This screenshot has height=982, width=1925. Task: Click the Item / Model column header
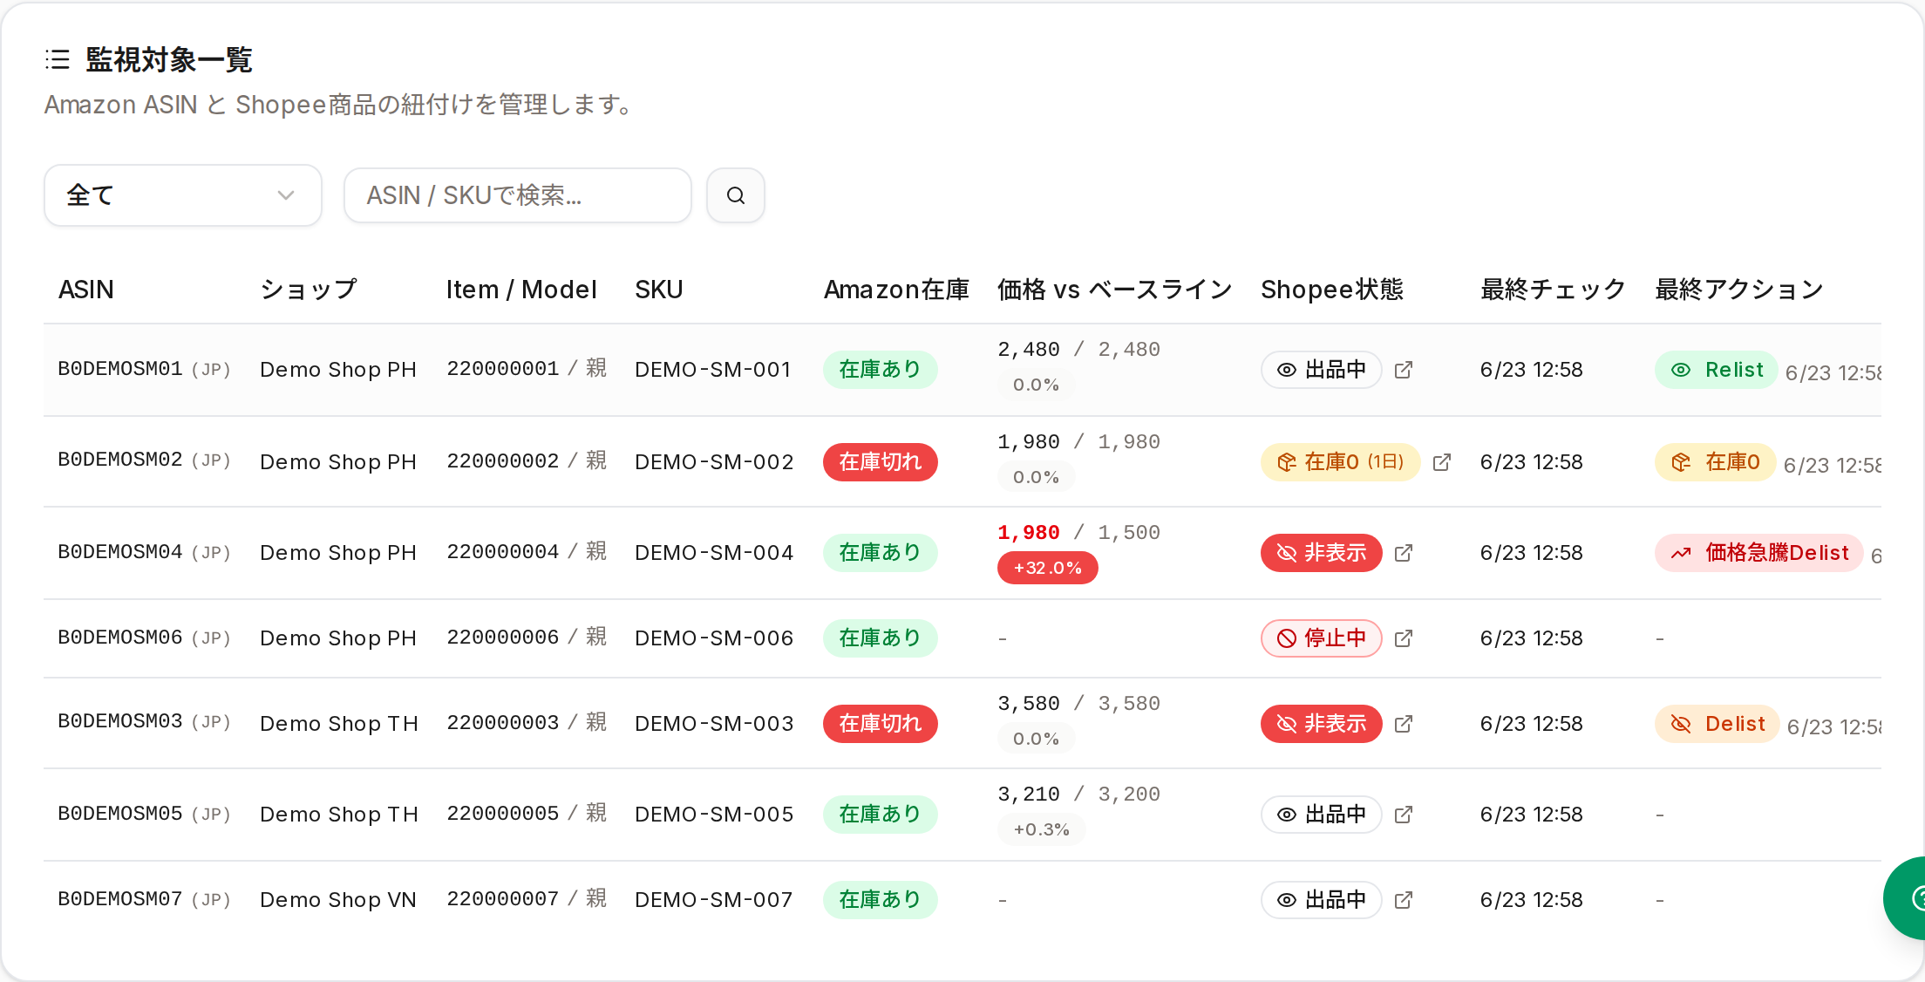pyautogui.click(x=521, y=290)
